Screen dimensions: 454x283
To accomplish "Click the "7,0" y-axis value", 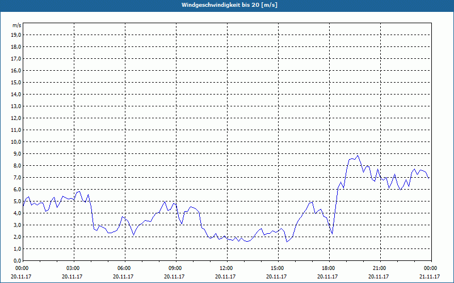I will point(17,177).
